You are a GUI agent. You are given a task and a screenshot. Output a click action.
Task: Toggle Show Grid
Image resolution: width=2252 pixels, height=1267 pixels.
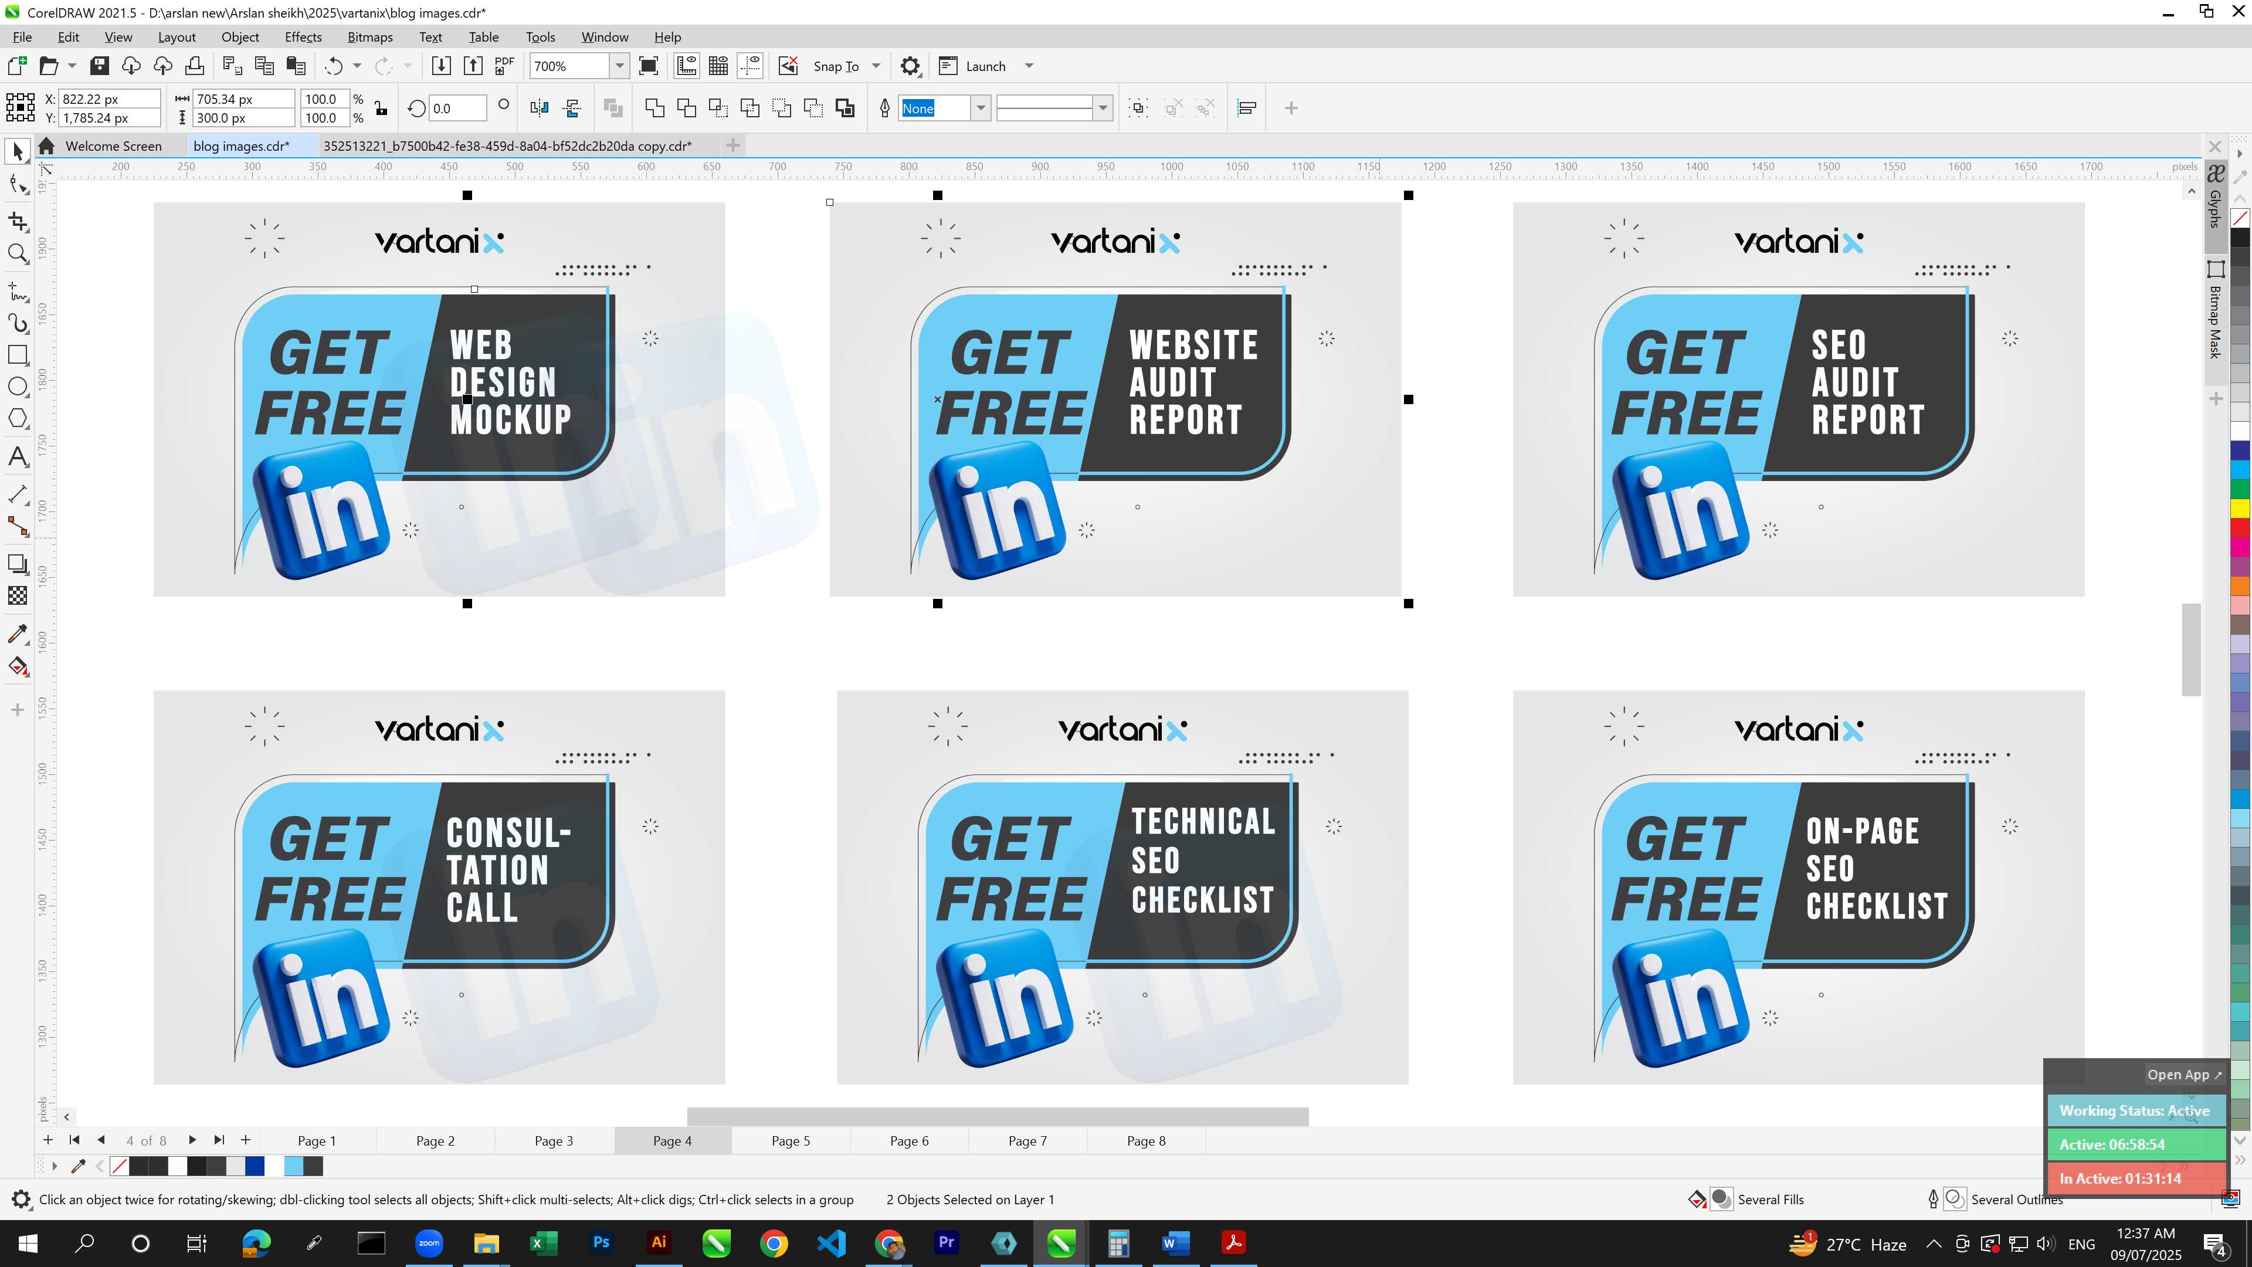coord(718,66)
